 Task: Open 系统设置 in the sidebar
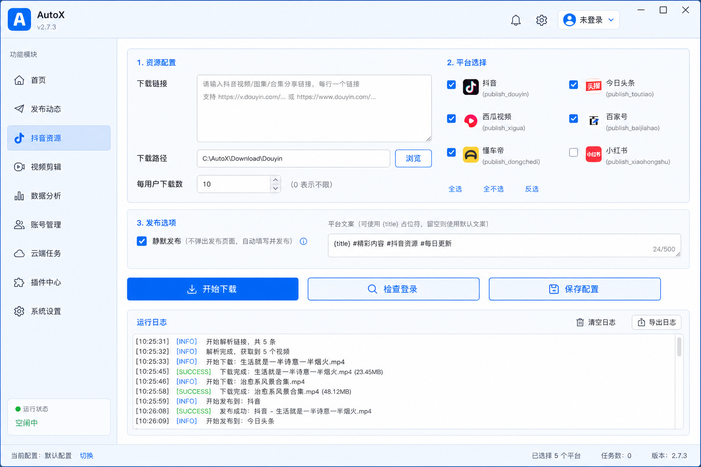pos(59,311)
